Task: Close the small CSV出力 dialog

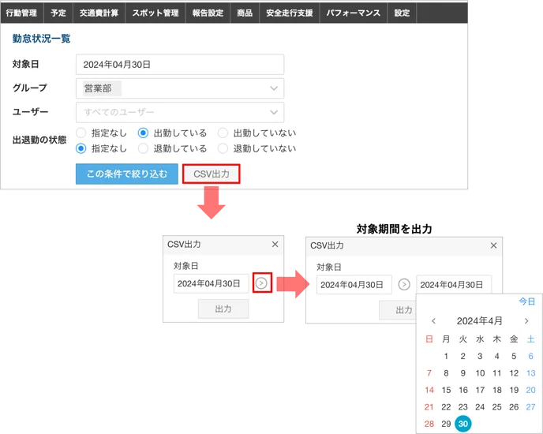Action: [x=275, y=244]
